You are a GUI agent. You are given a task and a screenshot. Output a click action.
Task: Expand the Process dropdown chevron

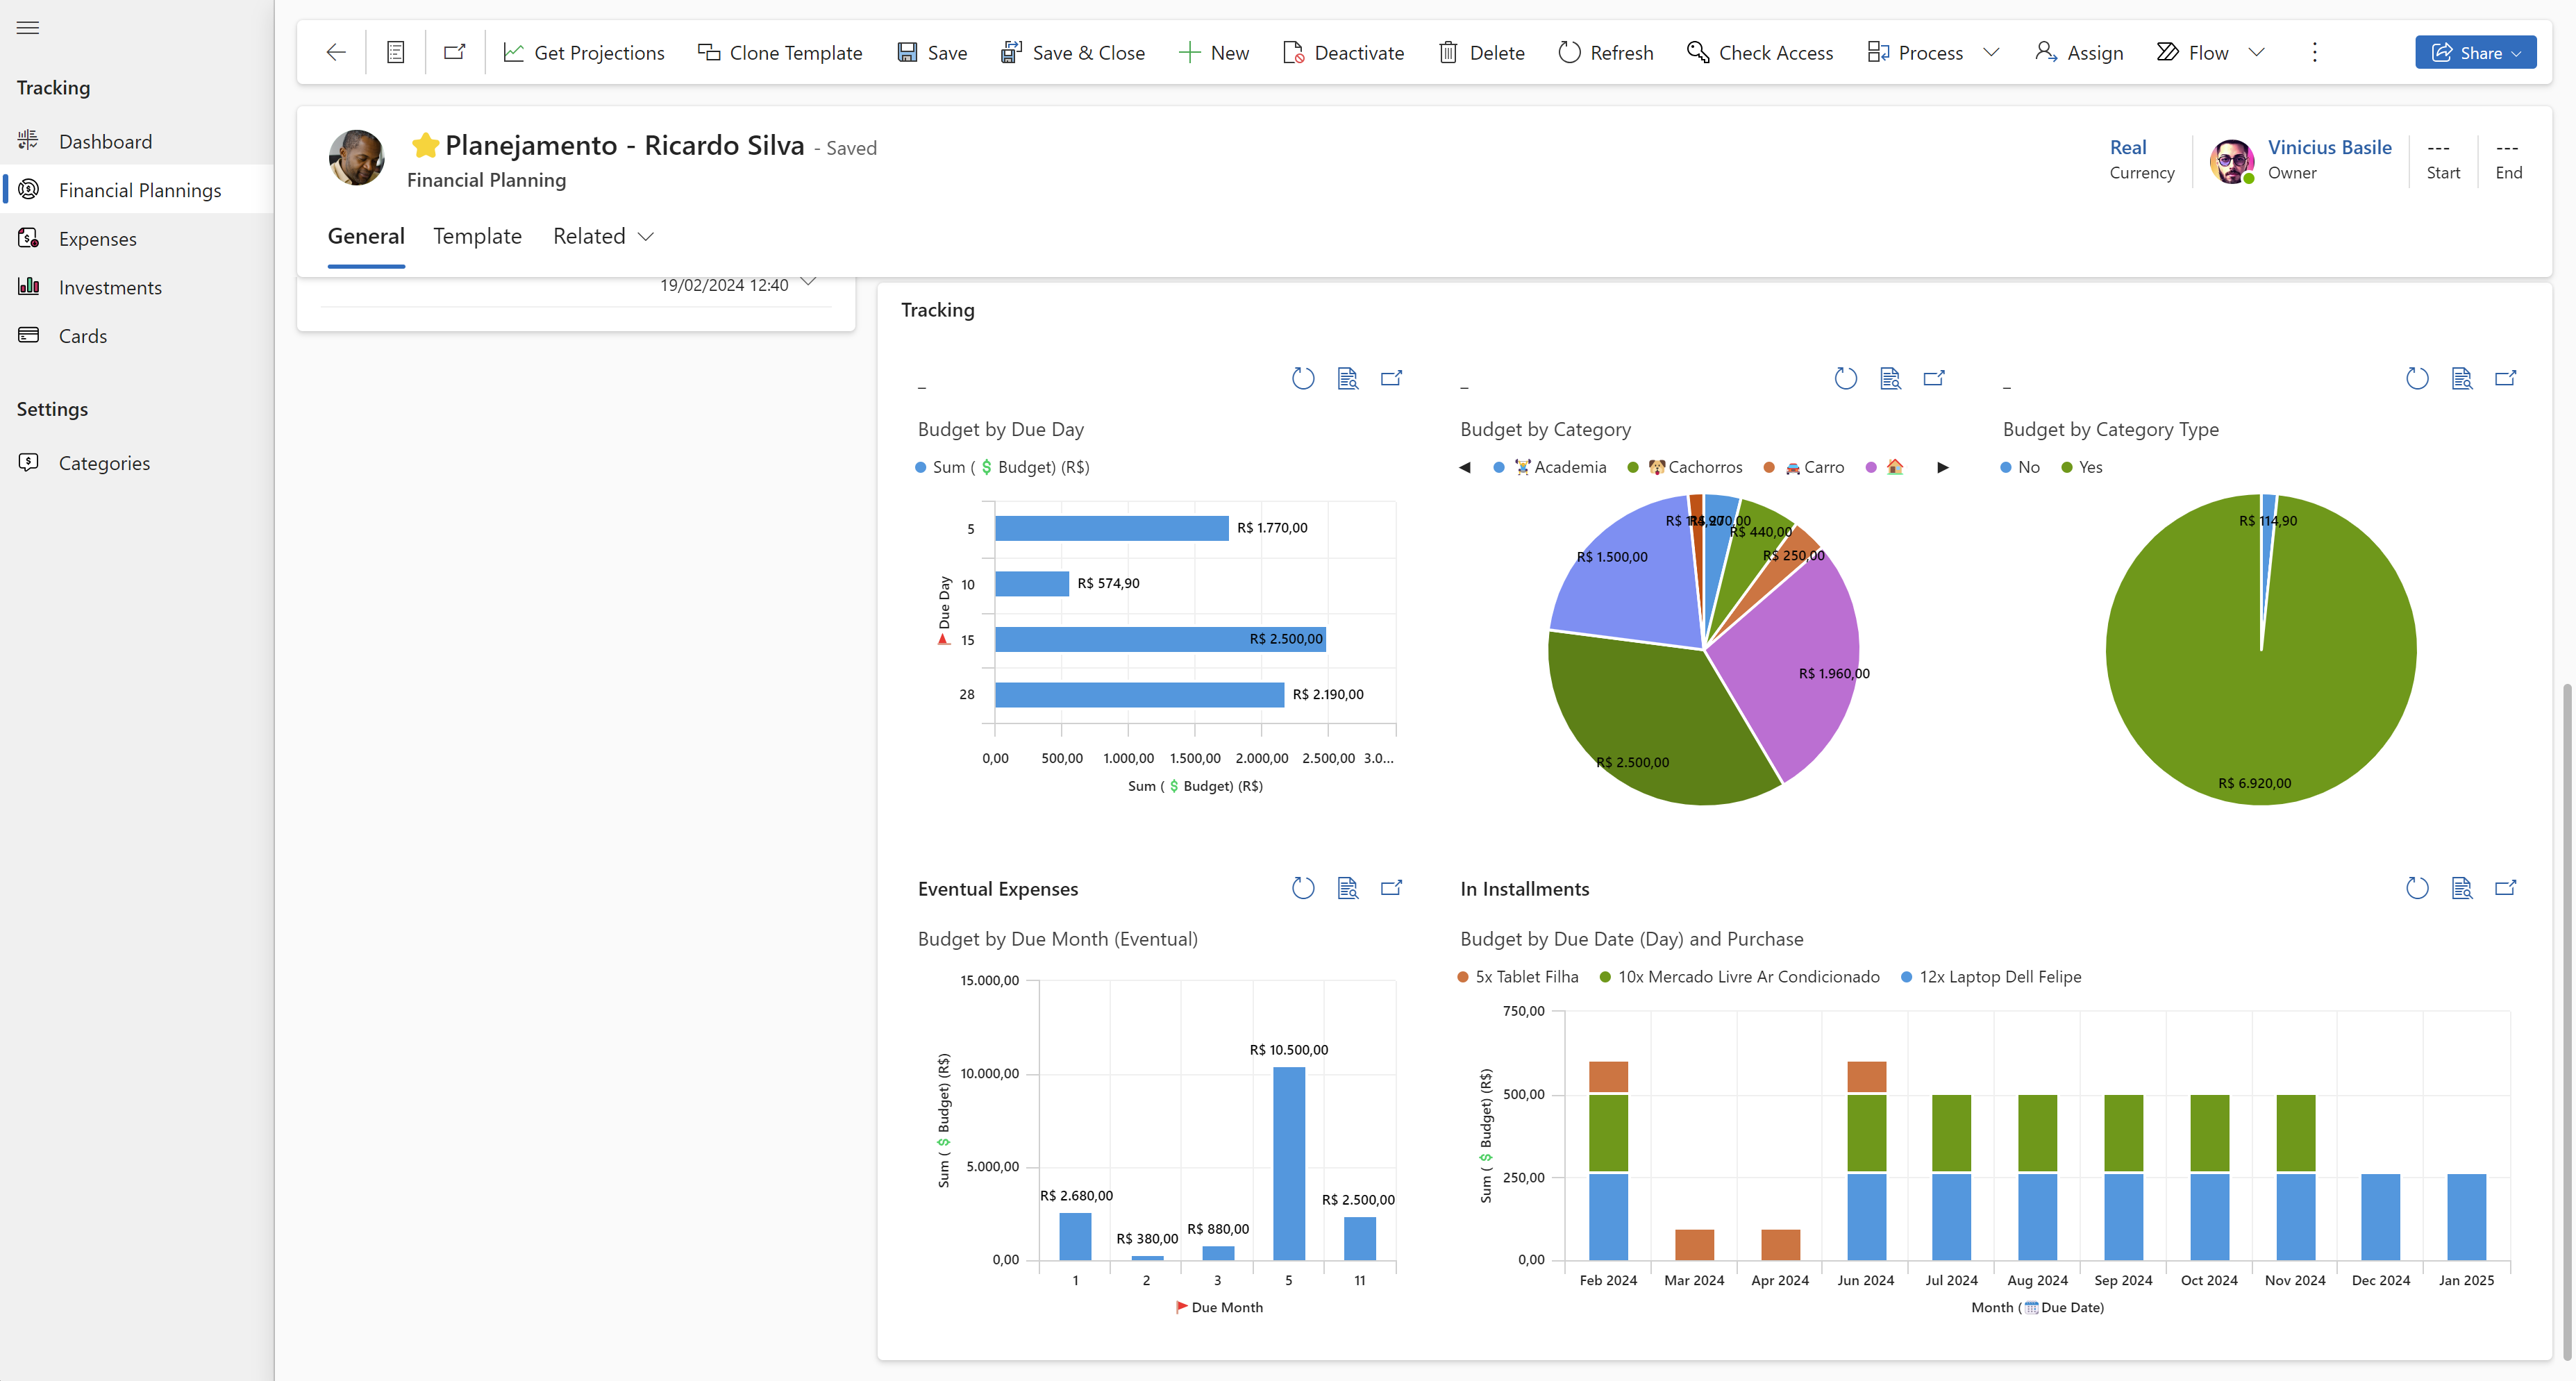(x=1991, y=53)
